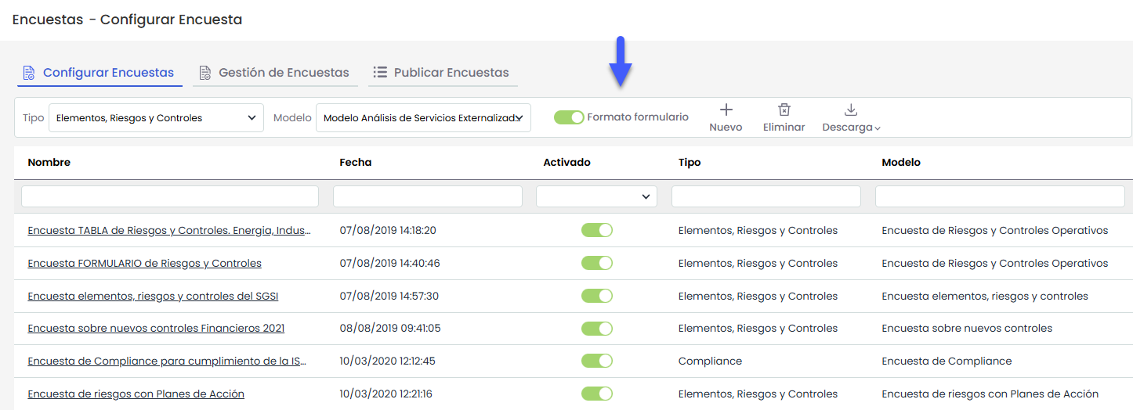Image resolution: width=1133 pixels, height=410 pixels.
Task: Turn off Encuesta de riesgos con Planes toggle
Action: (x=596, y=394)
